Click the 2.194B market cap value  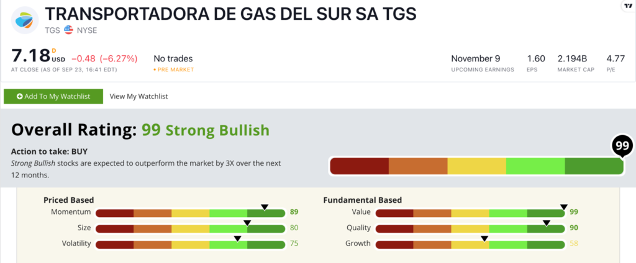click(x=573, y=59)
